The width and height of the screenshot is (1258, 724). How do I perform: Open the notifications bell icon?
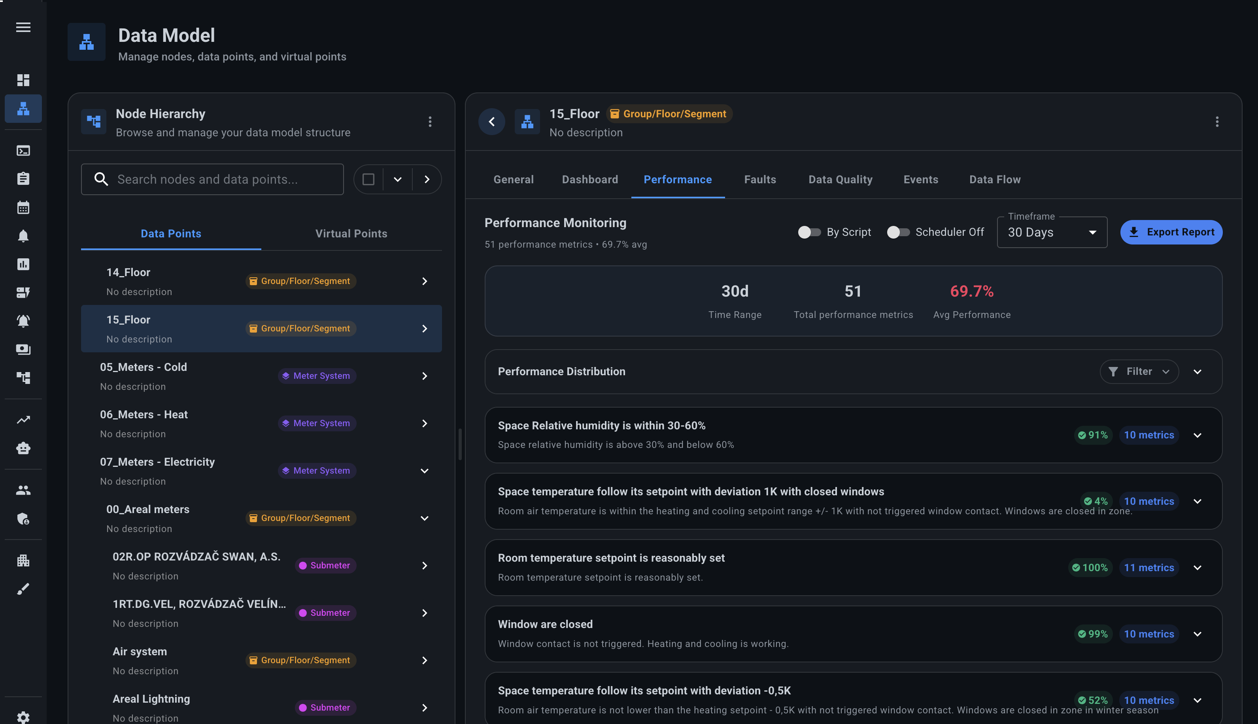pyautogui.click(x=23, y=236)
